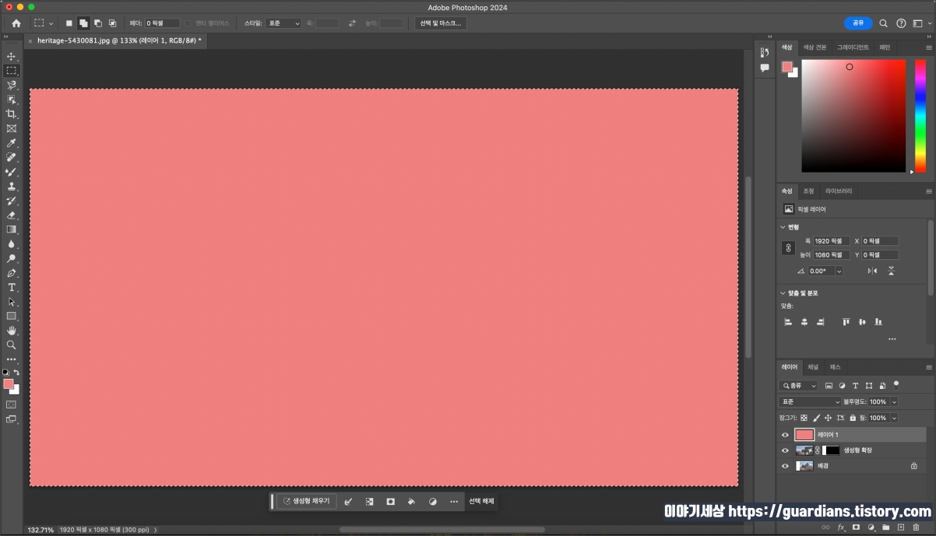Select the Horizontal Type tool

pos(11,287)
